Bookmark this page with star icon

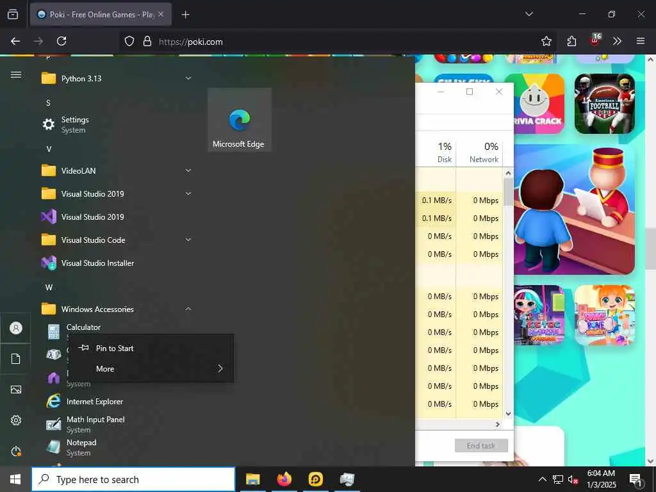[546, 41]
